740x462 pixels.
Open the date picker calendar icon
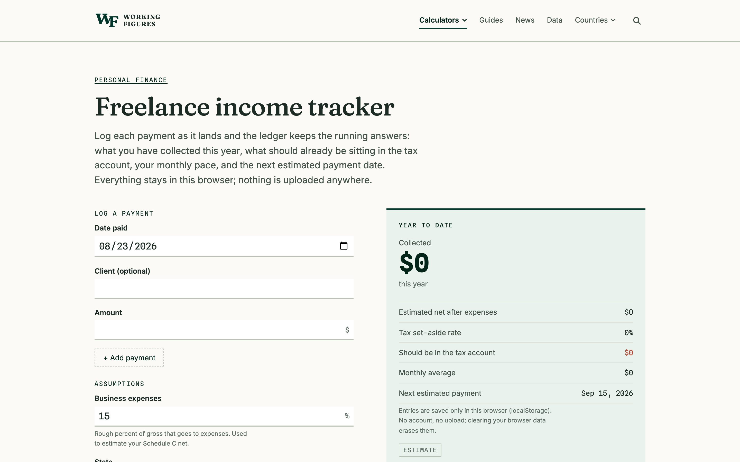(344, 246)
